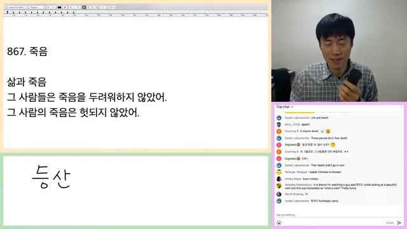407x229 pixels.
Task: Pick the black text color swatch
Action: point(59,7)
